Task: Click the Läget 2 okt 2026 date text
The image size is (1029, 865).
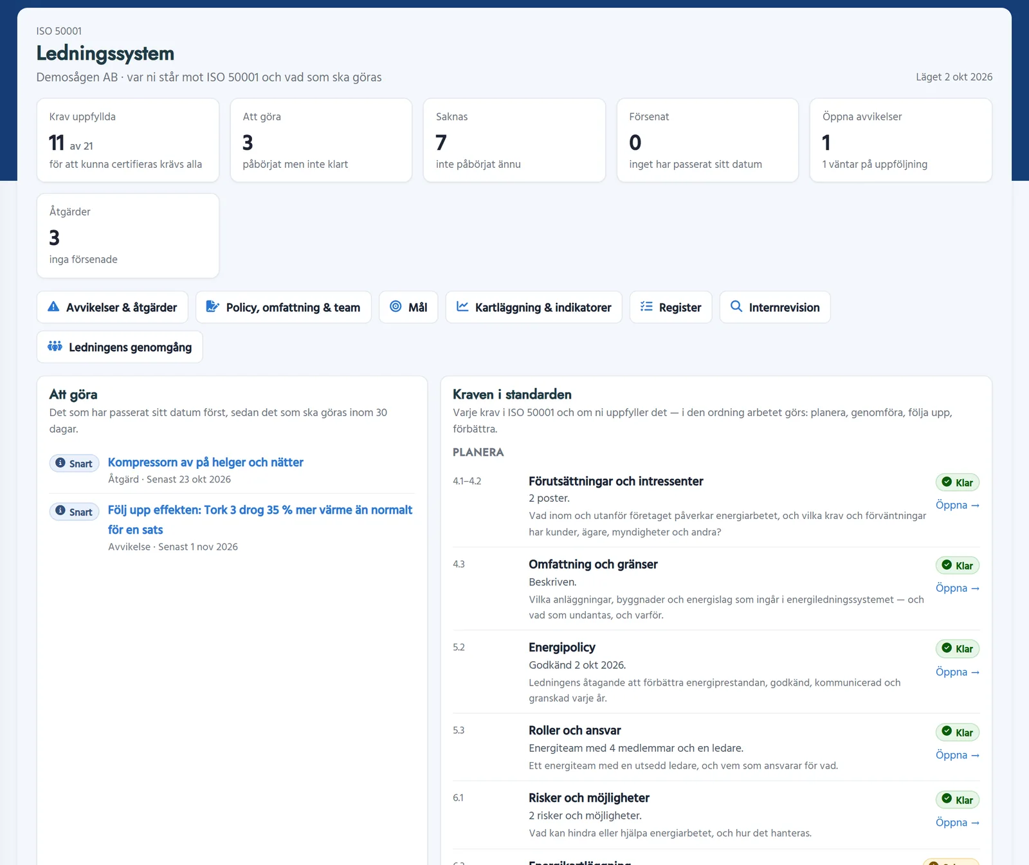Action: pyautogui.click(x=954, y=77)
